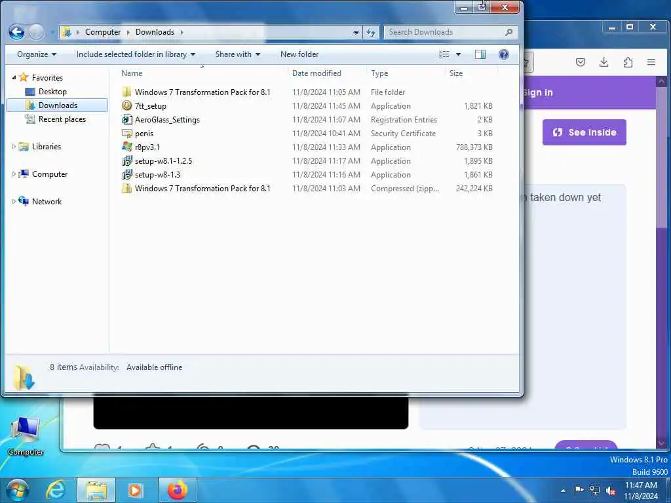The width and height of the screenshot is (671, 503).
Task: Select Desktop in Favorites
Action: 52,92
